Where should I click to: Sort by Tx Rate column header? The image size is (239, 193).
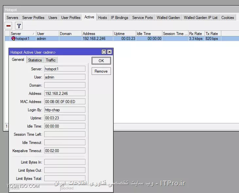[213, 34]
